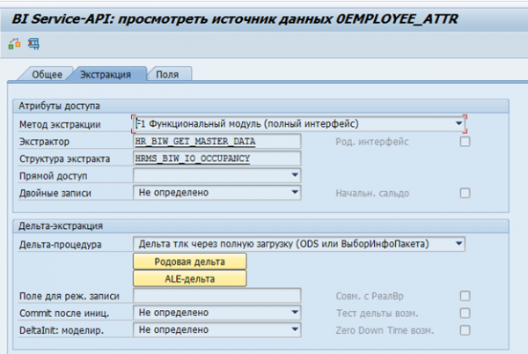Click the ALE-дельта button
The width and height of the screenshot is (528, 354).
pos(190,278)
